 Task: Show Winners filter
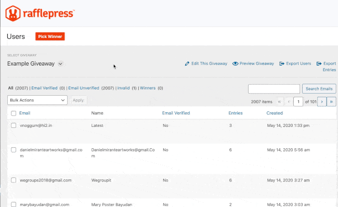pos(148,88)
